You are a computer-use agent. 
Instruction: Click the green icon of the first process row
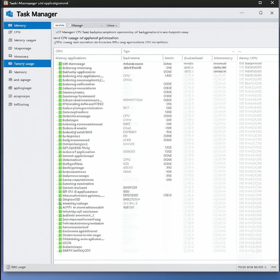pos(60,64)
